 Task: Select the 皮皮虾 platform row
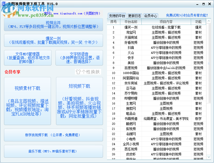(157, 154)
